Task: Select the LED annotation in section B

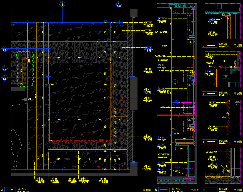Action: click(162, 71)
